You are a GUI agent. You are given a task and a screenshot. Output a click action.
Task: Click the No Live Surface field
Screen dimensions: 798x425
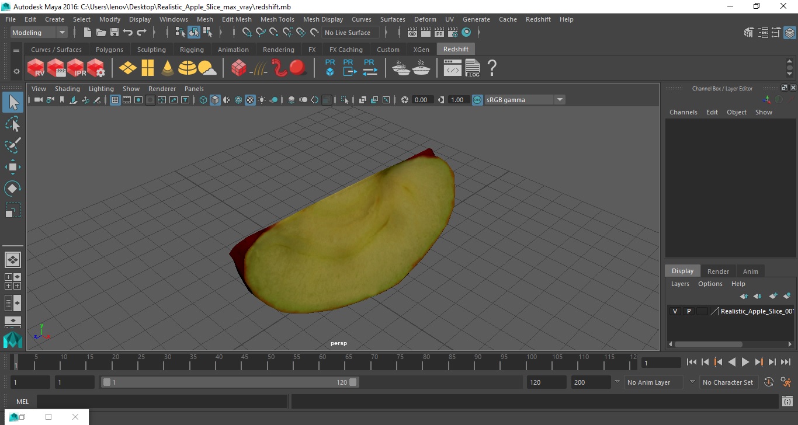tap(351, 33)
